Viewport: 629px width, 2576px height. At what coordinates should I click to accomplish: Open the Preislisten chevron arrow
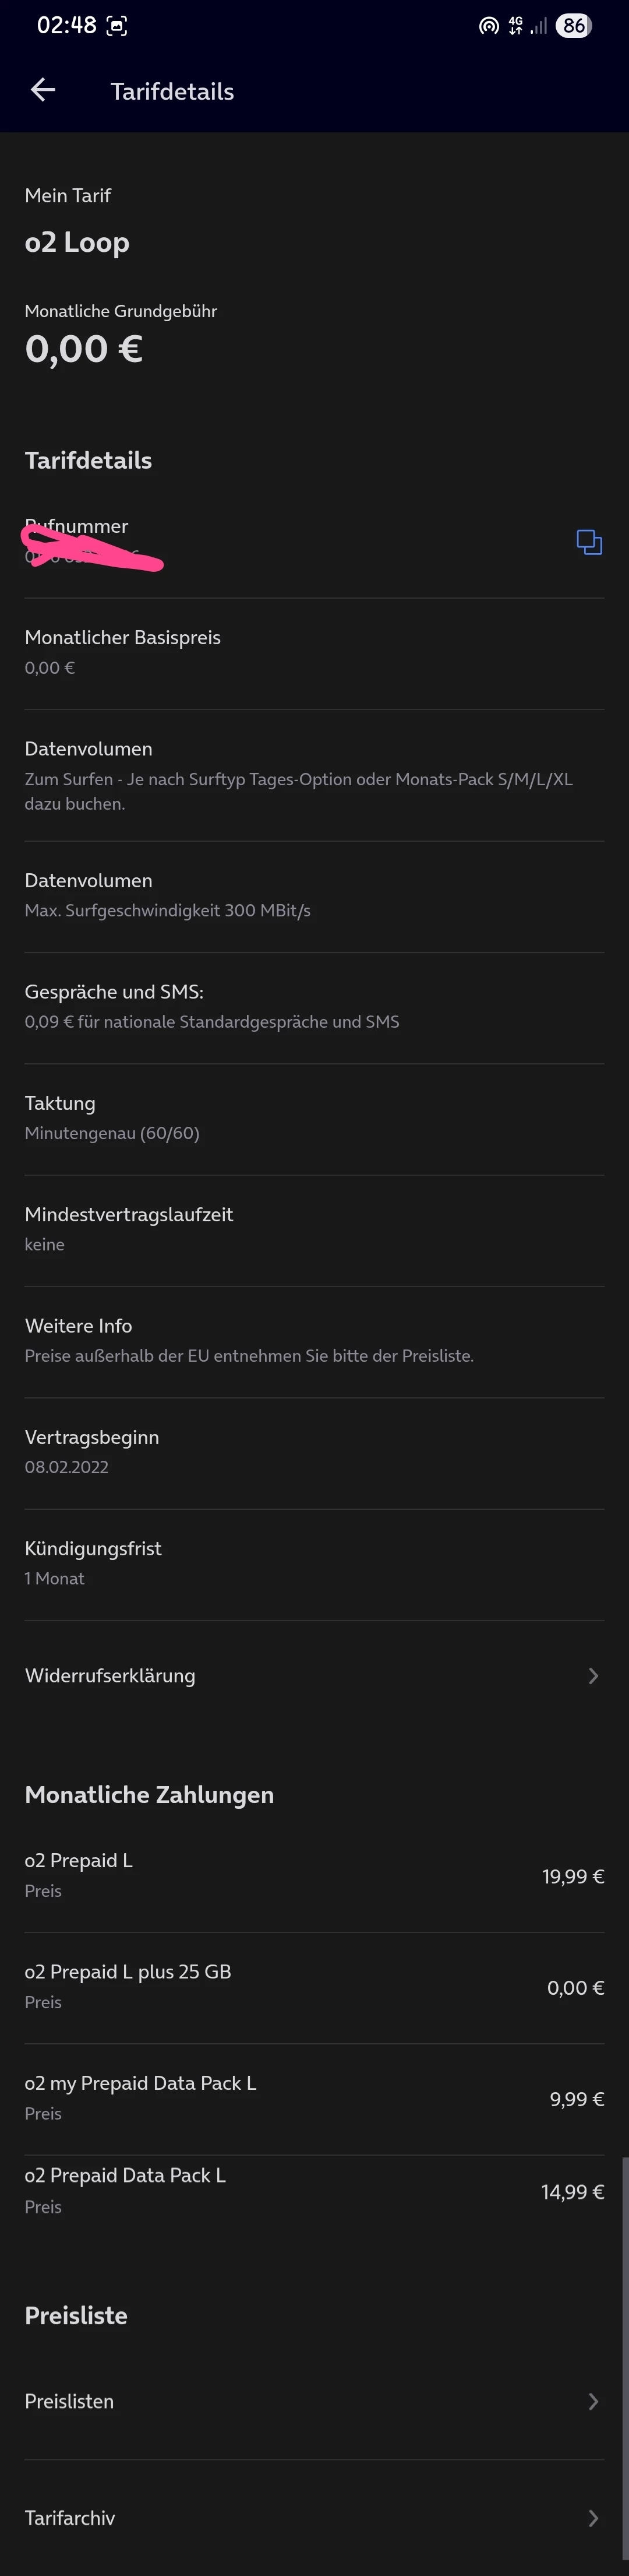(593, 2401)
